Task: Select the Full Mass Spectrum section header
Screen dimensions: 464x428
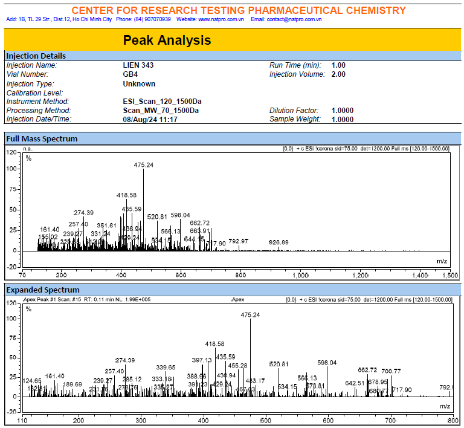Action: pyautogui.click(x=42, y=138)
